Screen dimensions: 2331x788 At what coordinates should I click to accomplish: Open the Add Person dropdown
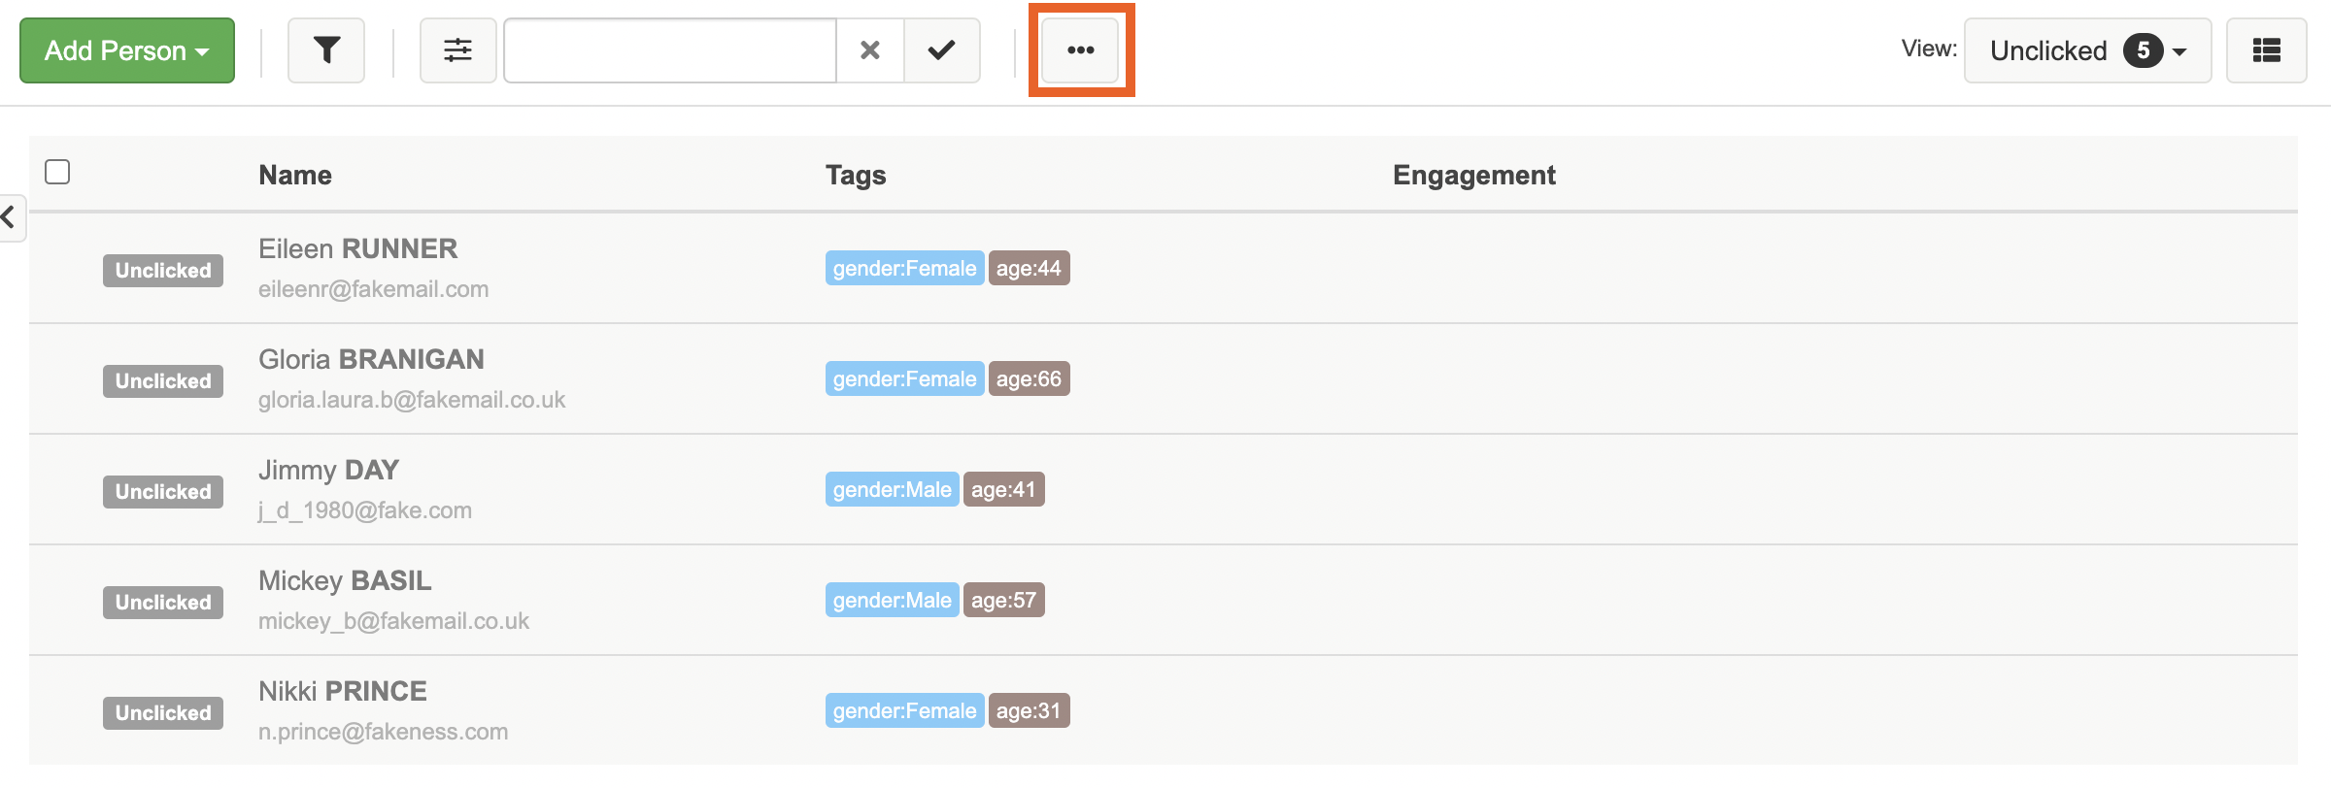(127, 50)
